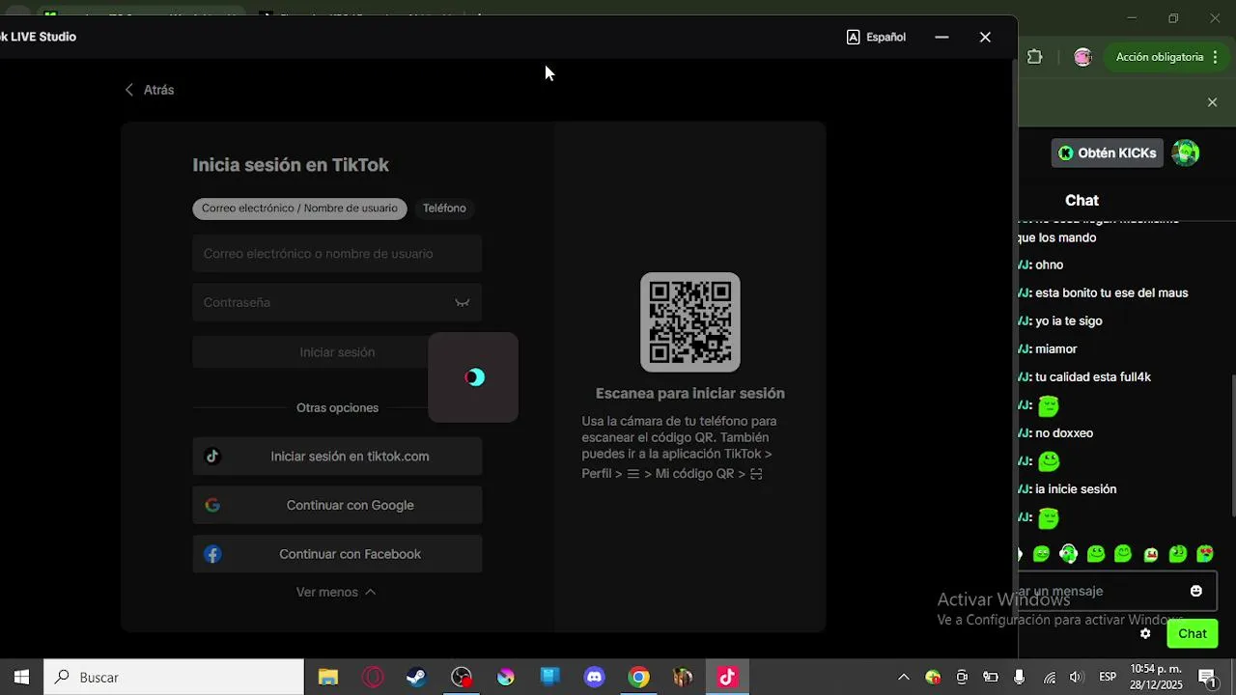This screenshot has width=1236, height=695.
Task: Select Continuar con Google
Action: [x=337, y=505]
